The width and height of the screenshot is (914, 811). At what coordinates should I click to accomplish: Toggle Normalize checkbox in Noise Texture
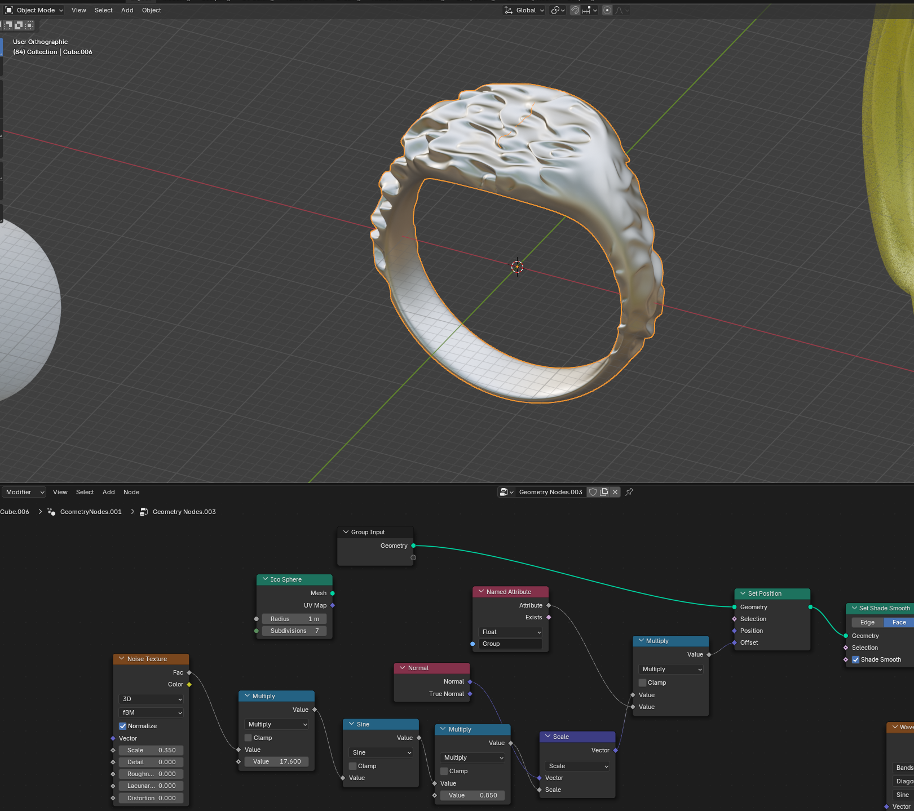click(122, 726)
